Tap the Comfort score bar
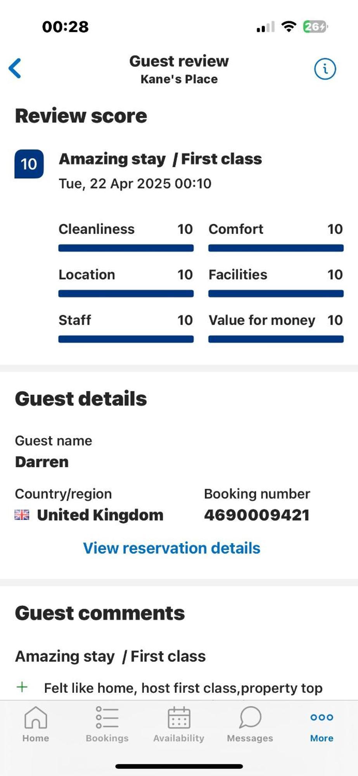The image size is (358, 776). pos(276,248)
